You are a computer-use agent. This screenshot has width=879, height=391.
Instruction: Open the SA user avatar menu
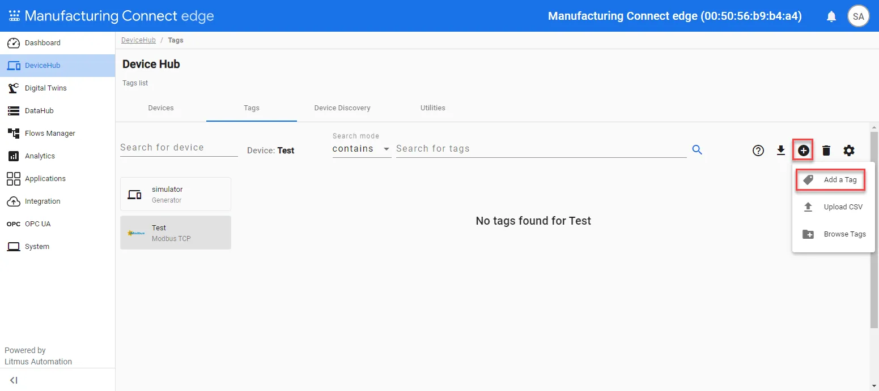859,16
